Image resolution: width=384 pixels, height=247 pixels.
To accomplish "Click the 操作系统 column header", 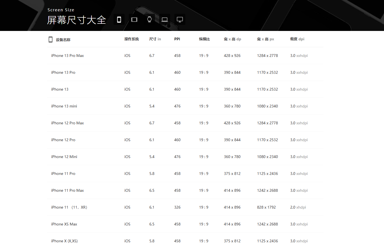I will [131, 39].
